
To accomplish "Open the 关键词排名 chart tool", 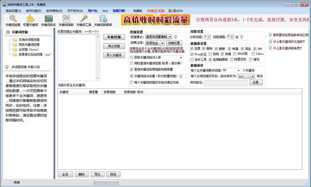I will point(48,21).
